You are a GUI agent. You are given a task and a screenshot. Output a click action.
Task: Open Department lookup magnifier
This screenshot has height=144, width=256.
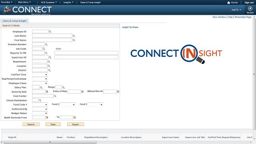(x=49, y=62)
